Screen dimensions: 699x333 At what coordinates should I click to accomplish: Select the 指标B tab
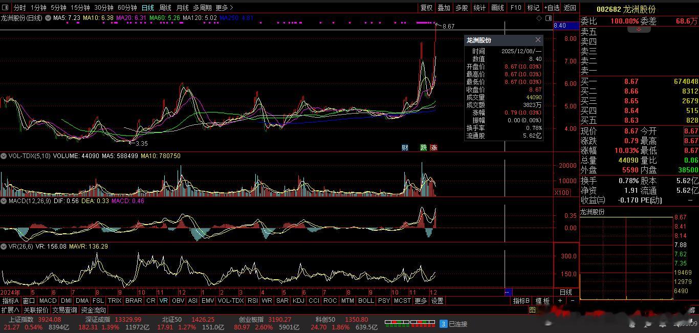tap(521, 301)
